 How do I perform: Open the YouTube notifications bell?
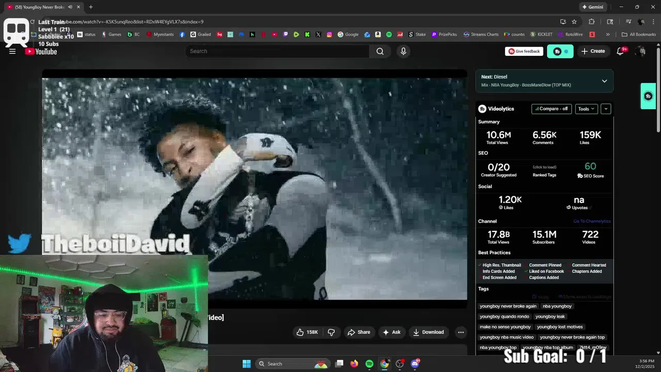tap(621, 51)
